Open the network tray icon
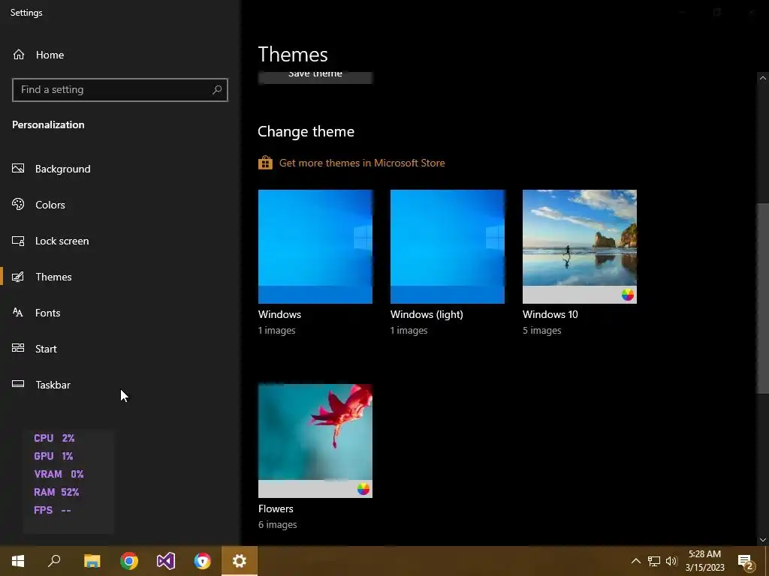The width and height of the screenshot is (769, 576). [x=654, y=561]
